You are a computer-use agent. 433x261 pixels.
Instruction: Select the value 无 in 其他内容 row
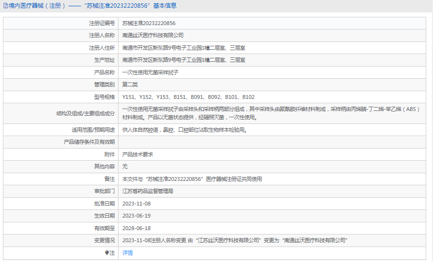[125, 166]
